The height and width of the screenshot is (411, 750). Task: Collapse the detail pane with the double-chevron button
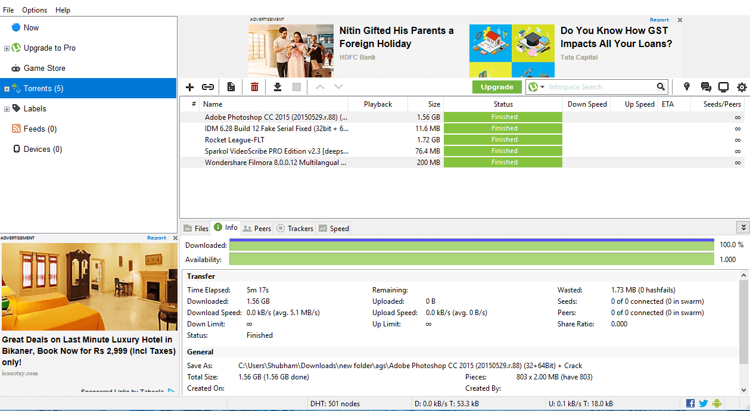coord(743,228)
